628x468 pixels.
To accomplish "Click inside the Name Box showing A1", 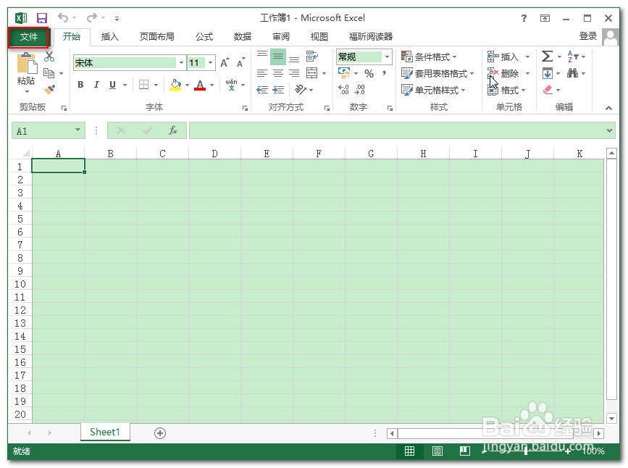I will click(43, 130).
